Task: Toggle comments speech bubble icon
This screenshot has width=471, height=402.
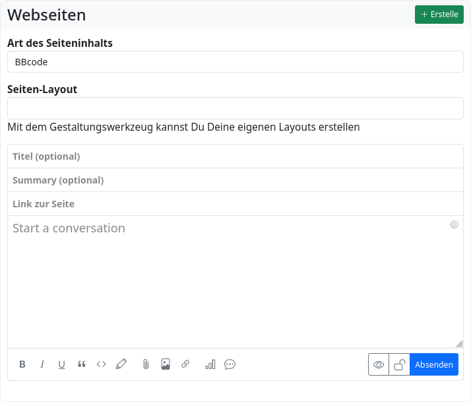Action: (230, 364)
